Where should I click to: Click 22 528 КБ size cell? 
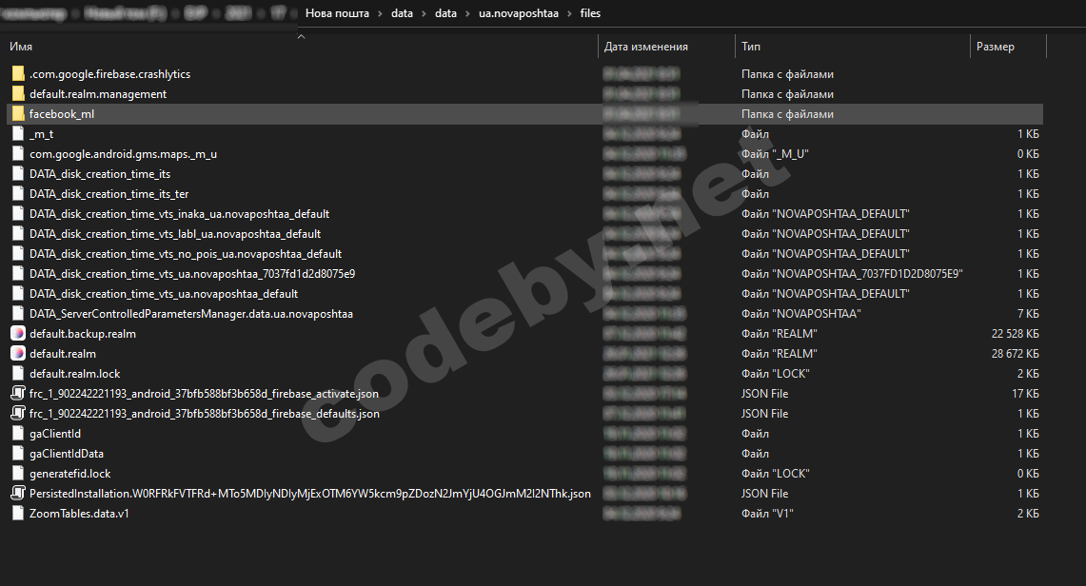click(x=1015, y=334)
